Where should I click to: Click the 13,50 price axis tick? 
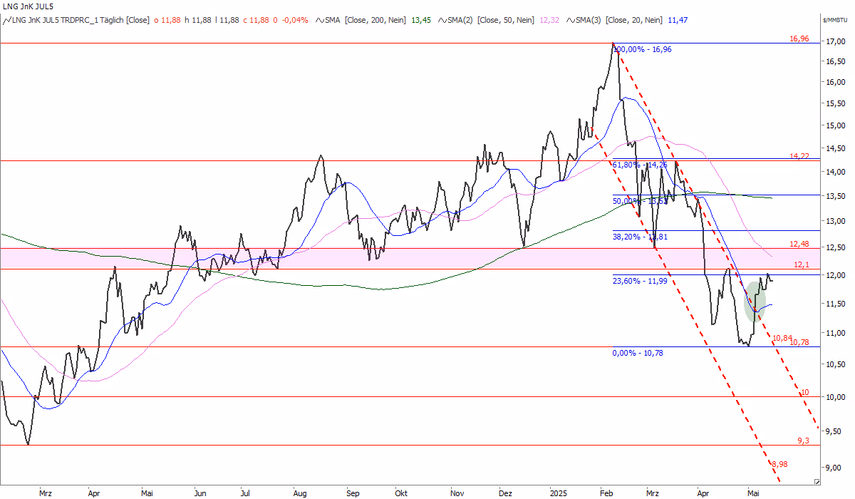[835, 197]
